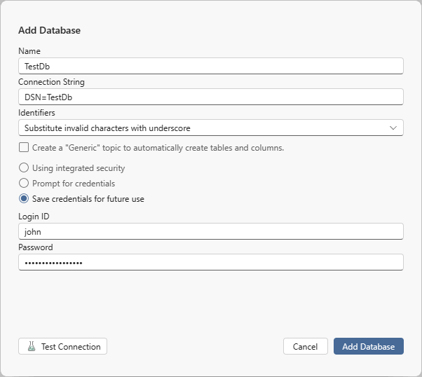Enable the "Generic" topic checkbox
Image resolution: width=422 pixels, height=377 pixels.
(x=24, y=147)
